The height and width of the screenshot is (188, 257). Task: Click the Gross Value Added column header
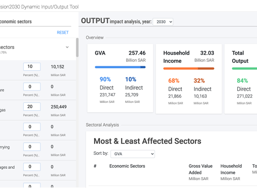pos(201,169)
